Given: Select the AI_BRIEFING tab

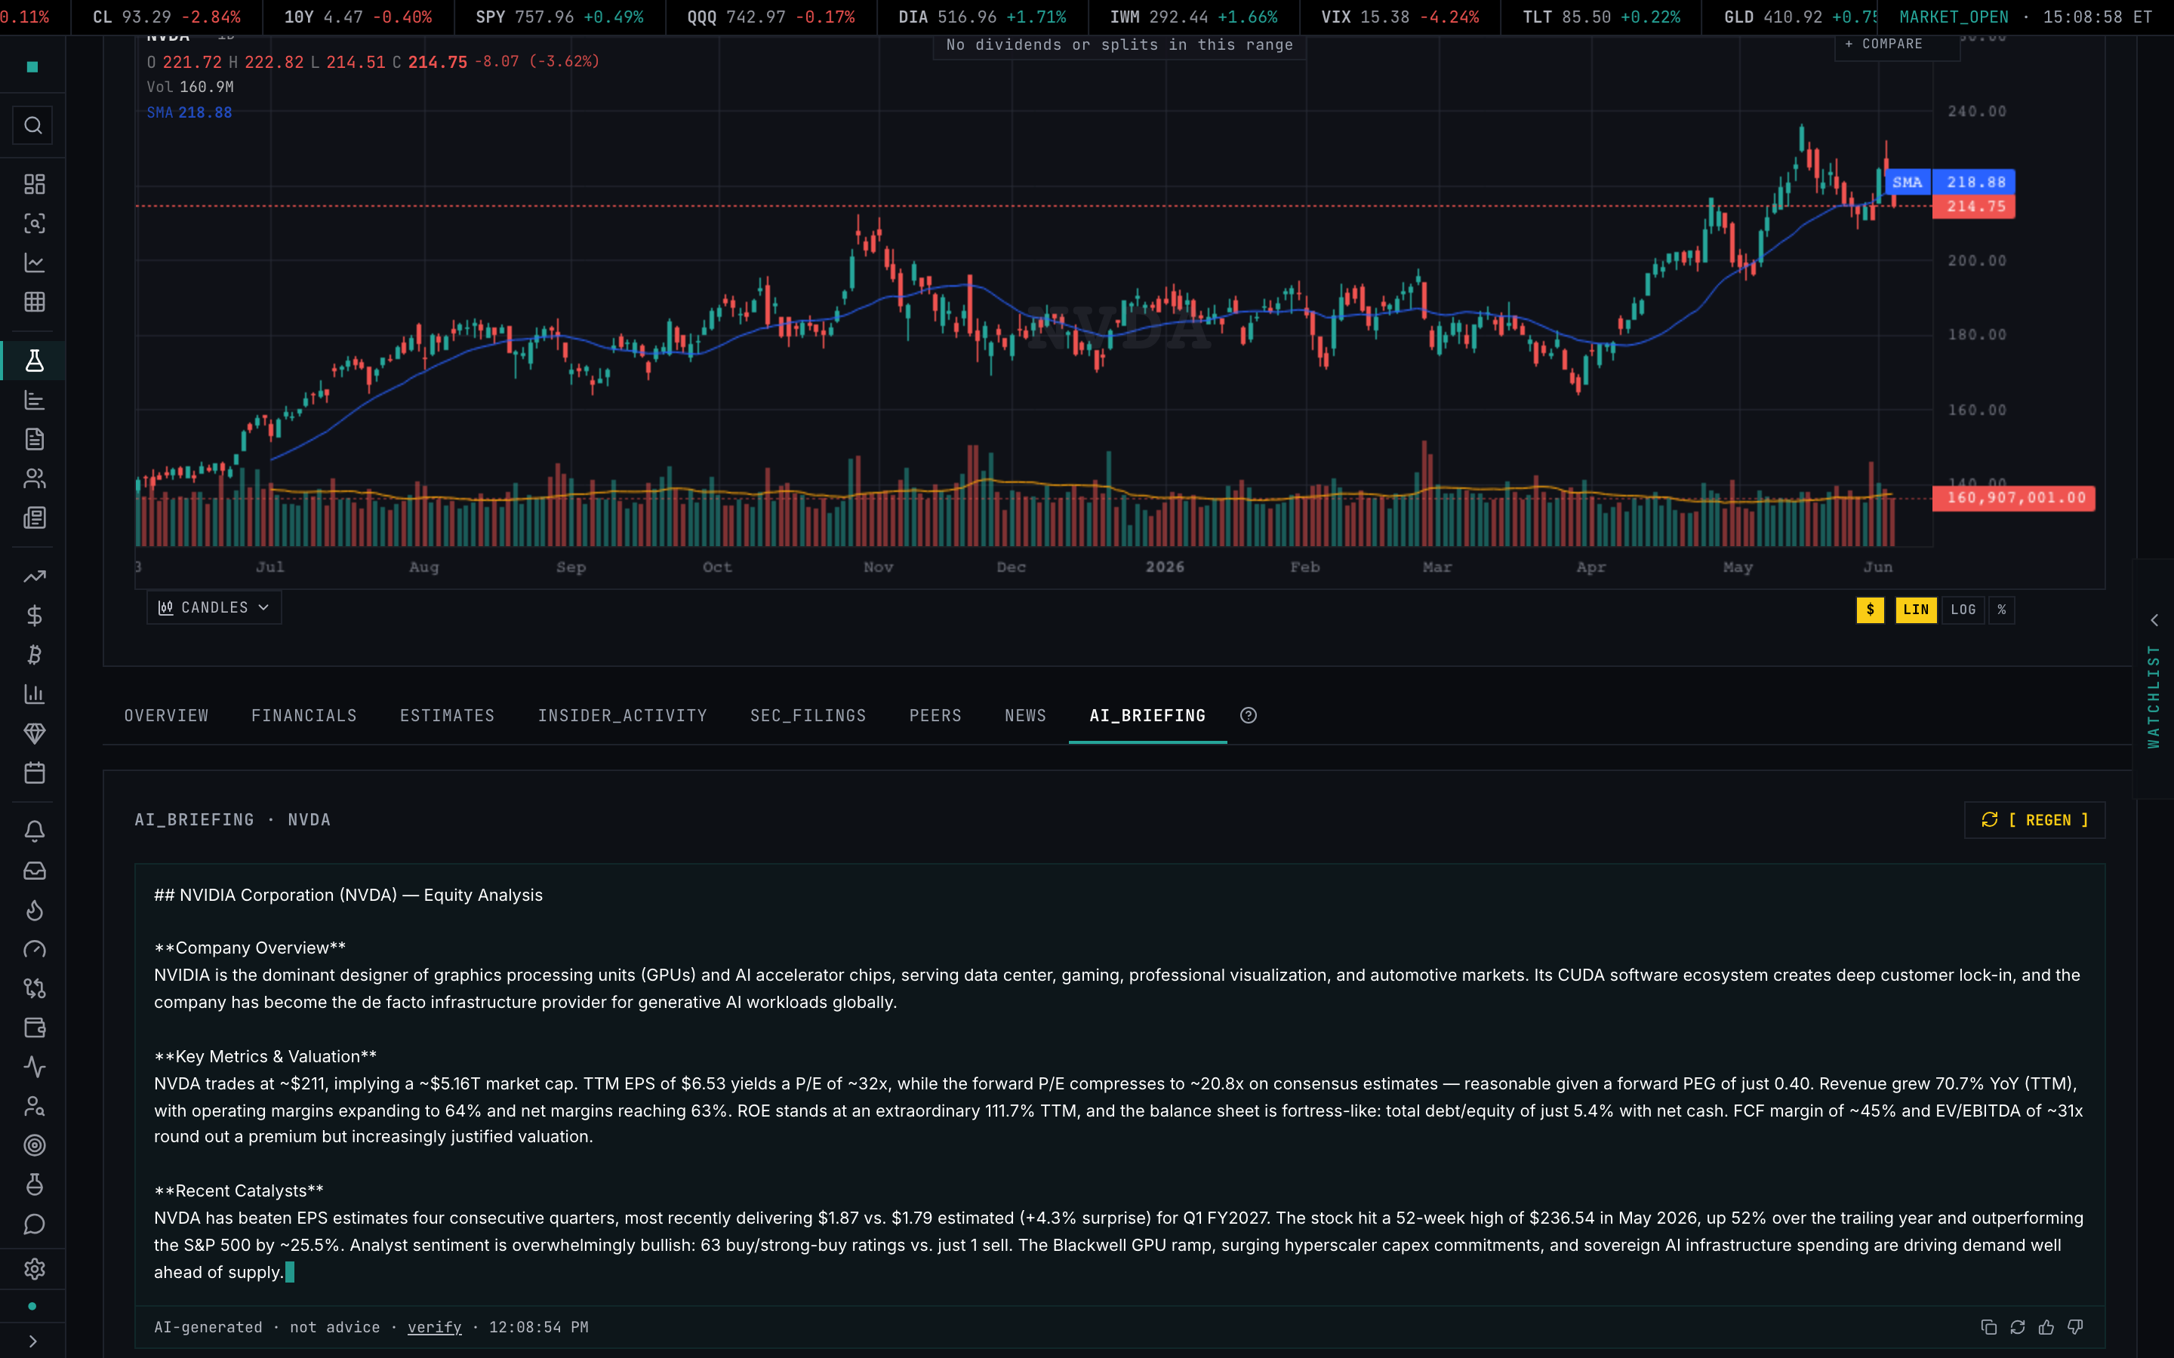Looking at the screenshot, I should [1147, 716].
